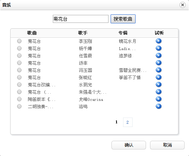Pick the 张晓红 song radio button
189x156 pixels.
(x=19, y=77)
